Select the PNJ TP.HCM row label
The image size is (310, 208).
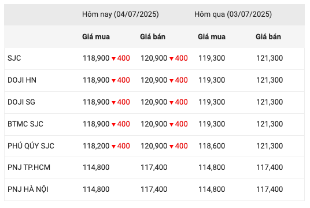point(29,168)
